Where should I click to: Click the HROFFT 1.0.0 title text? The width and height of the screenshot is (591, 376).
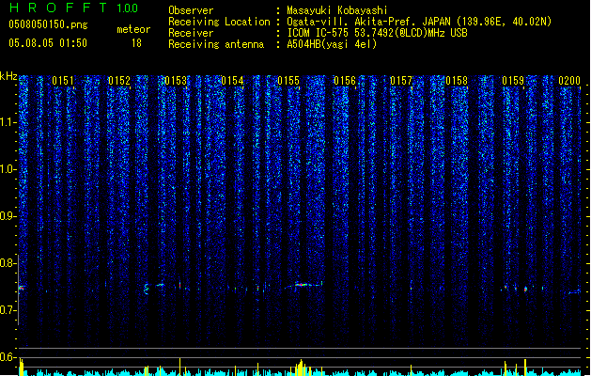point(73,8)
